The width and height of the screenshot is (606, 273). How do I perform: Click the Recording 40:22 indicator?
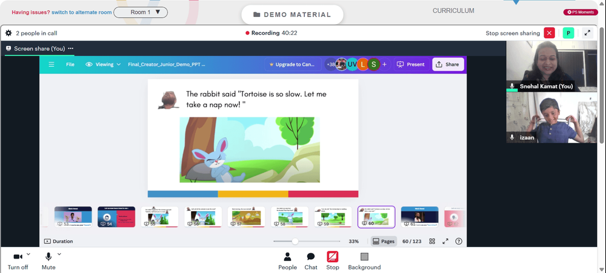[x=271, y=33]
